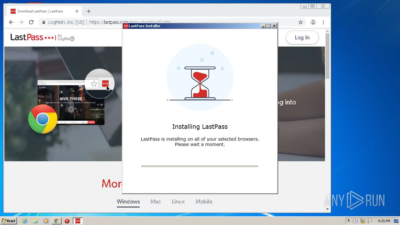Screen dimensions: 400x225
Task: Open Chrome taskbar button
Action: point(57,221)
